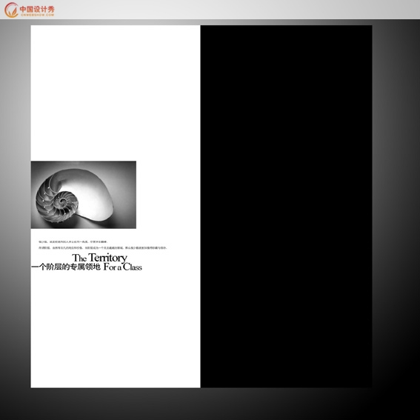Select the solid black right-hand page
Screen dimensions: 420x420
[287, 206]
